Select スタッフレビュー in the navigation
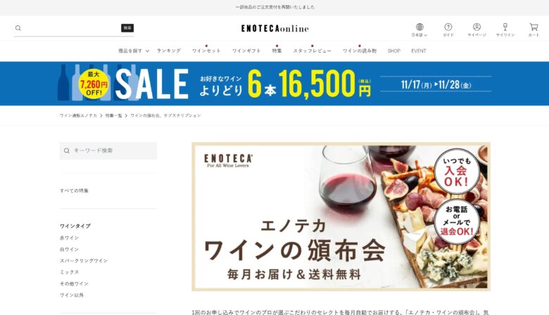The width and height of the screenshot is (549, 315). tap(312, 51)
